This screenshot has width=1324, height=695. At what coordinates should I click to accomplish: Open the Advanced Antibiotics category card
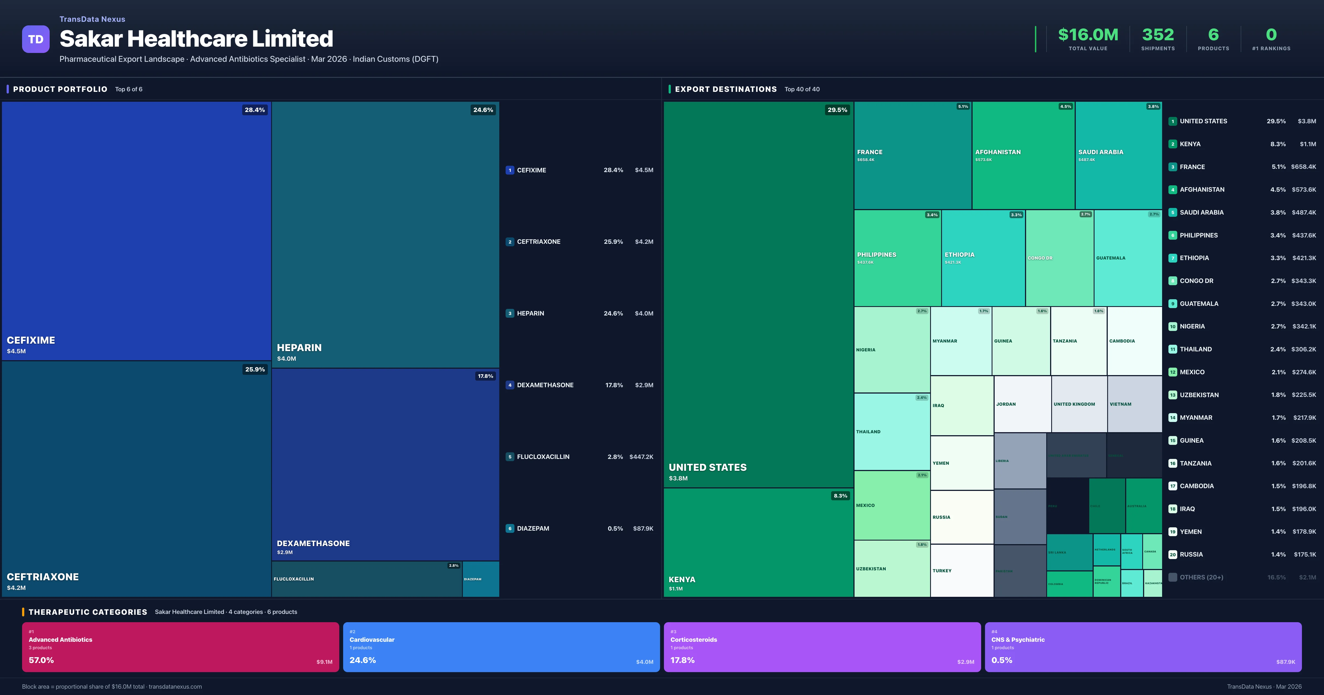(x=180, y=647)
